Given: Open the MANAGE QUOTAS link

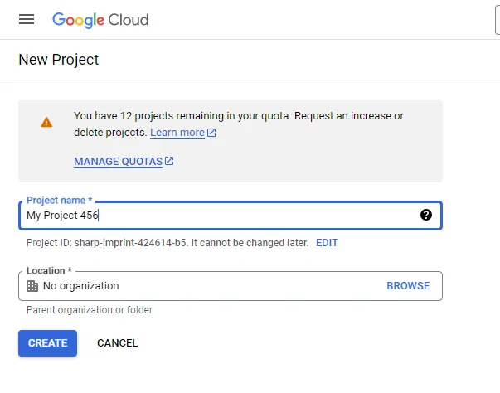Looking at the screenshot, I should pyautogui.click(x=119, y=162).
